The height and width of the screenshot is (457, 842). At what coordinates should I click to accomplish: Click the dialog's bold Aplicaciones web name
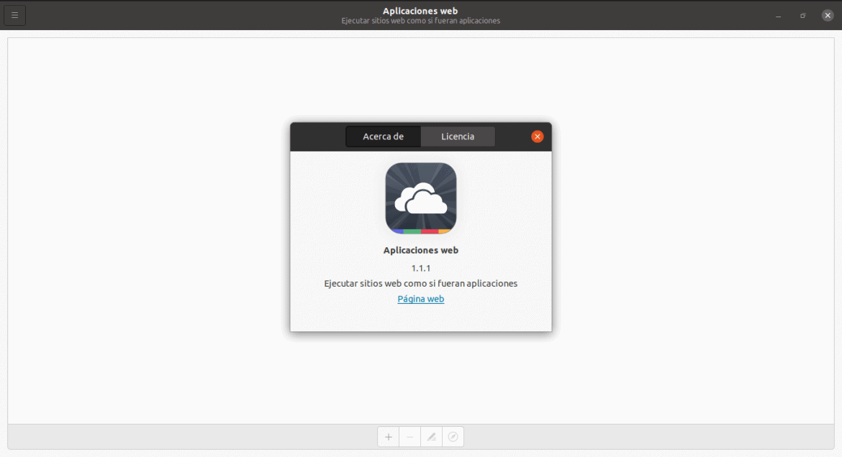pyautogui.click(x=421, y=250)
